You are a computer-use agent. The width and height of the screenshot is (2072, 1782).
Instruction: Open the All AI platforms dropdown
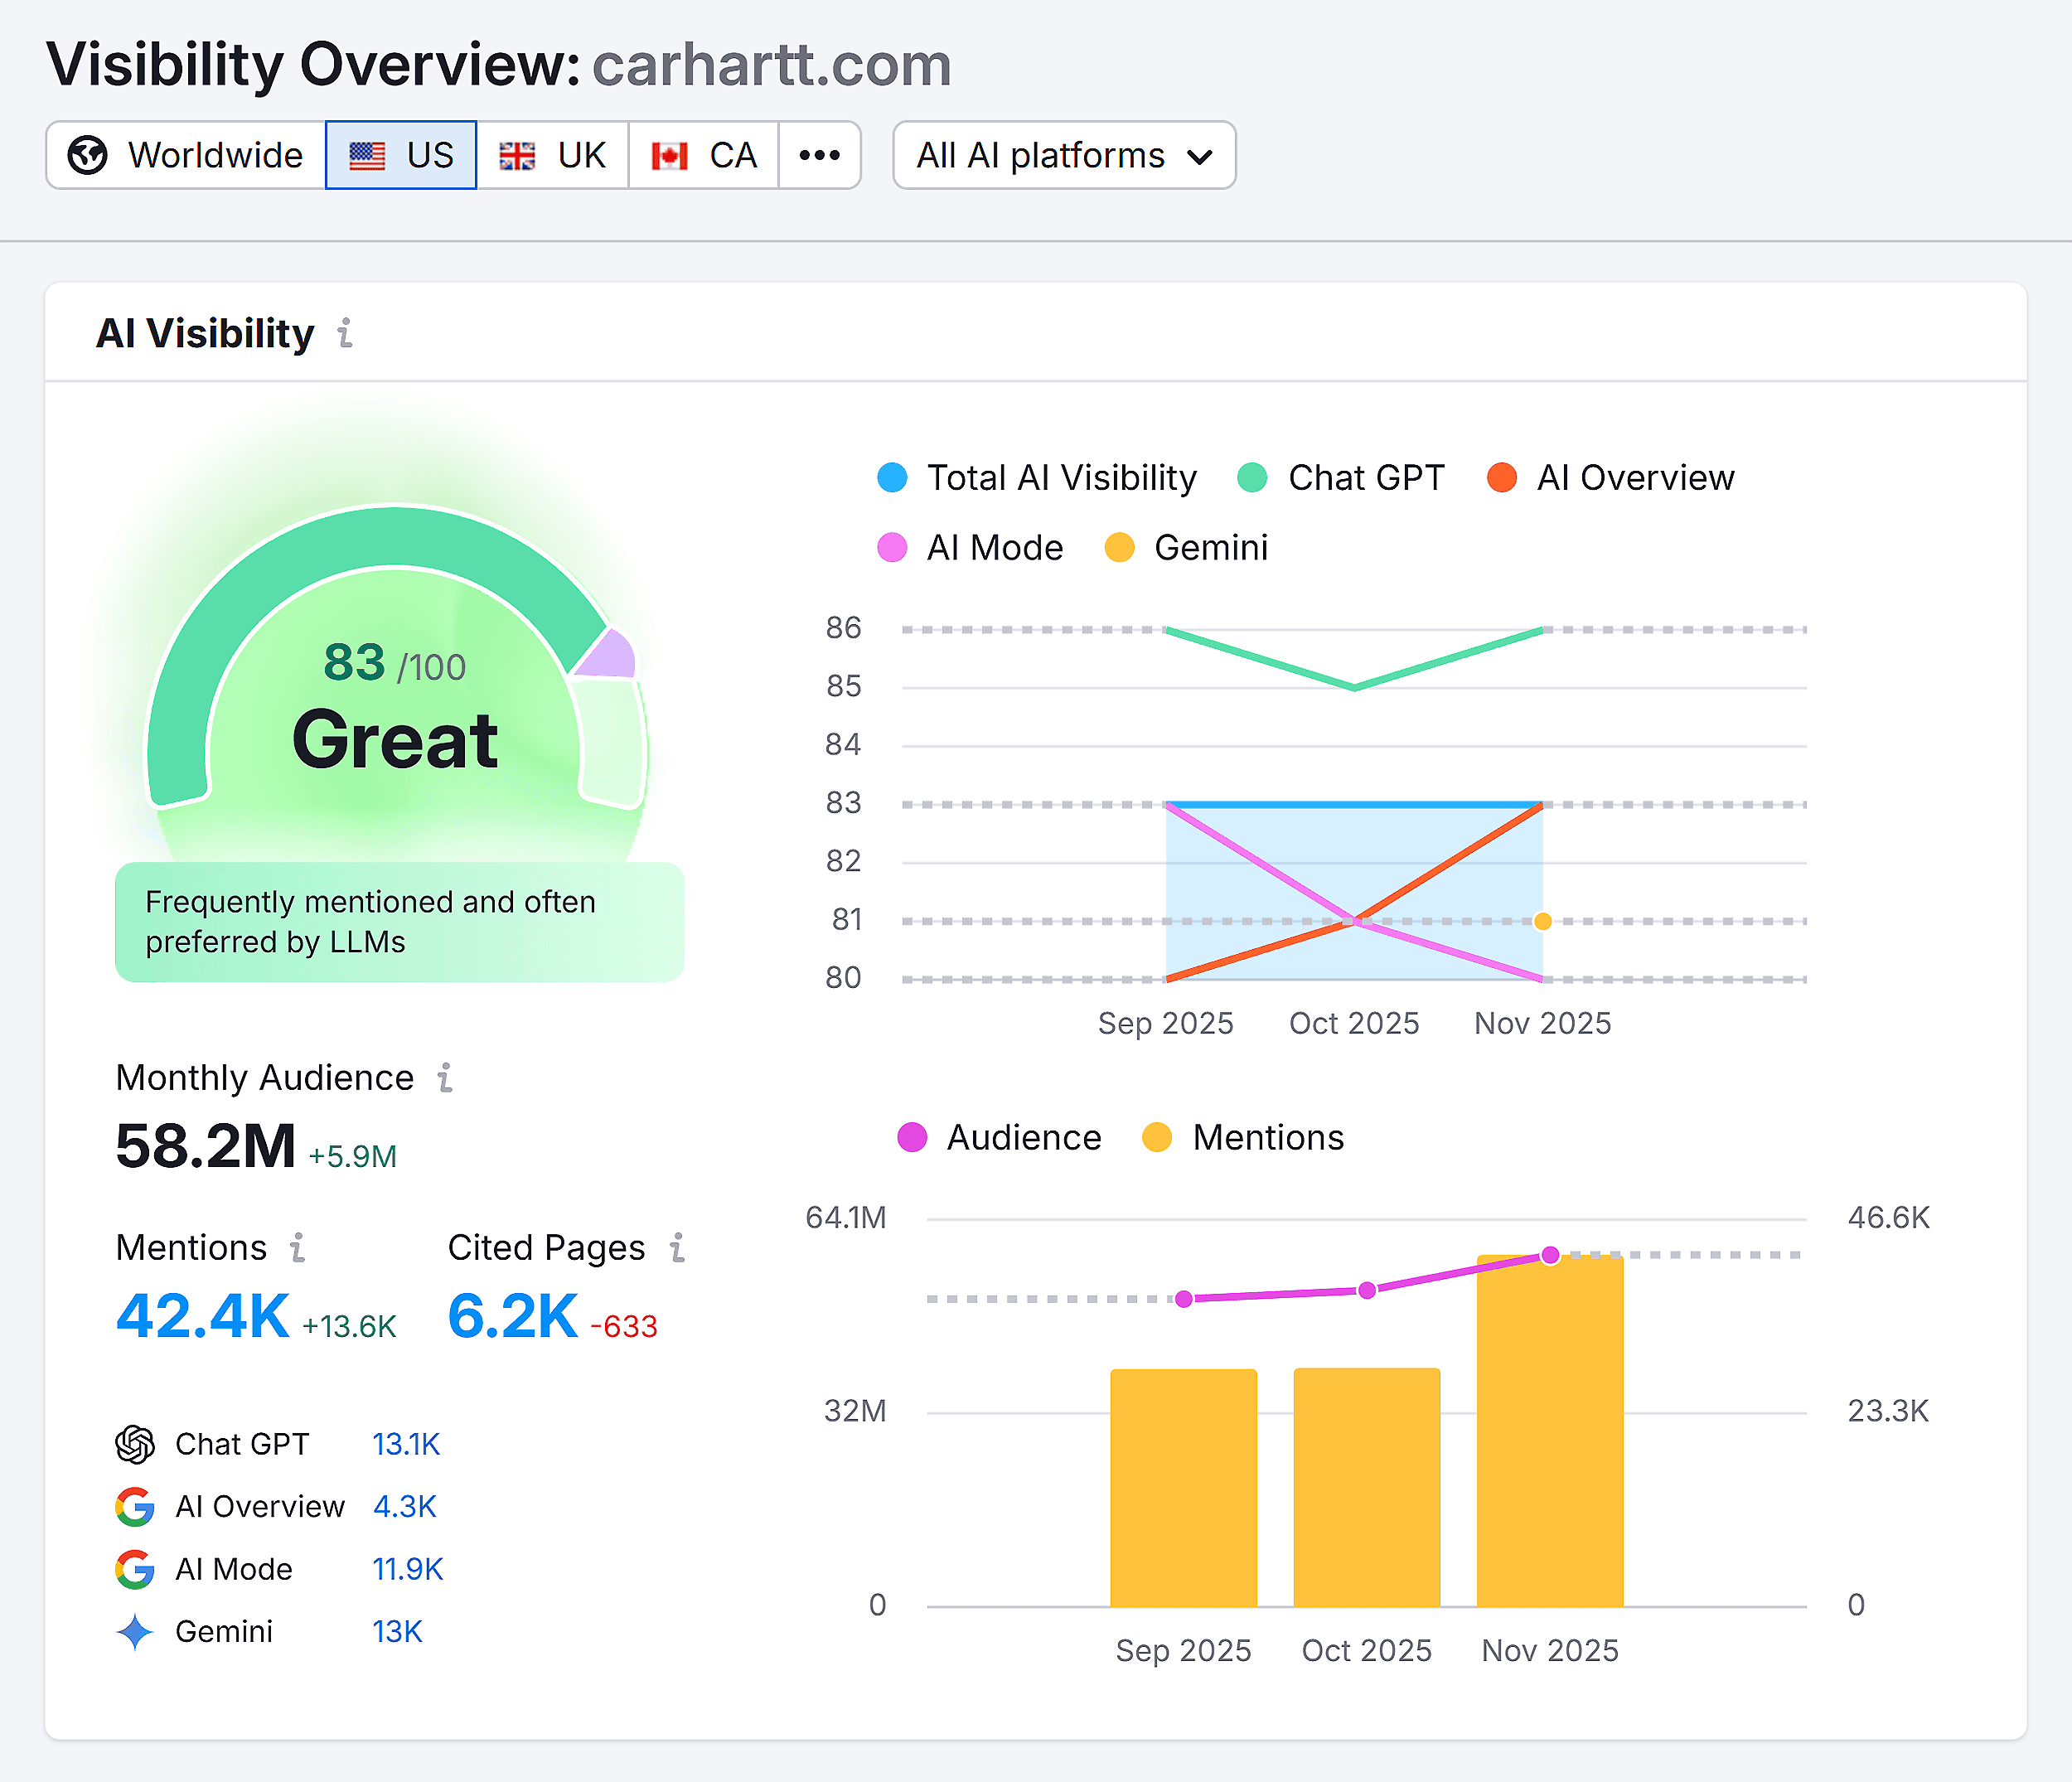click(1063, 155)
